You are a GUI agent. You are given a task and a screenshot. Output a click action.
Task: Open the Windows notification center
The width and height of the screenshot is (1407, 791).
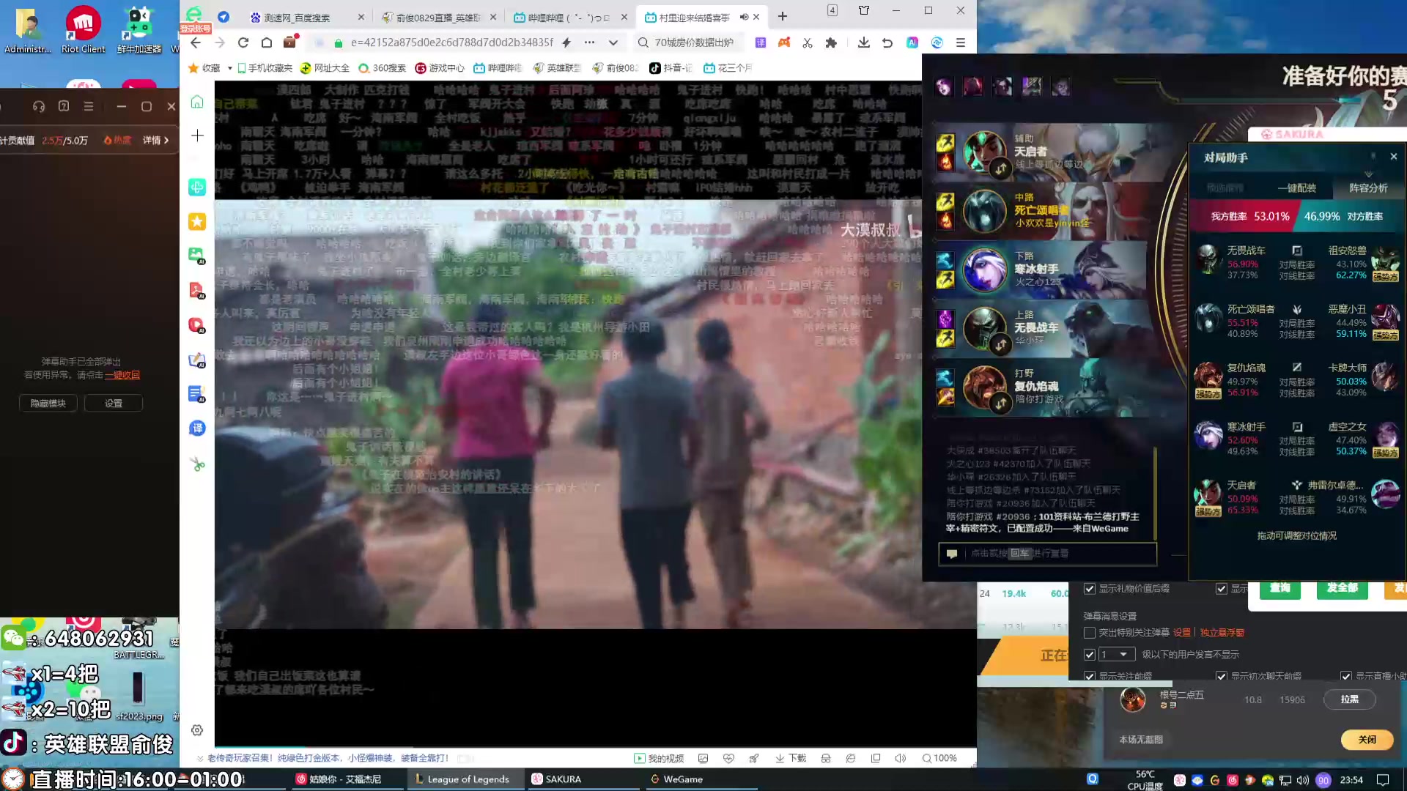coord(1383,780)
